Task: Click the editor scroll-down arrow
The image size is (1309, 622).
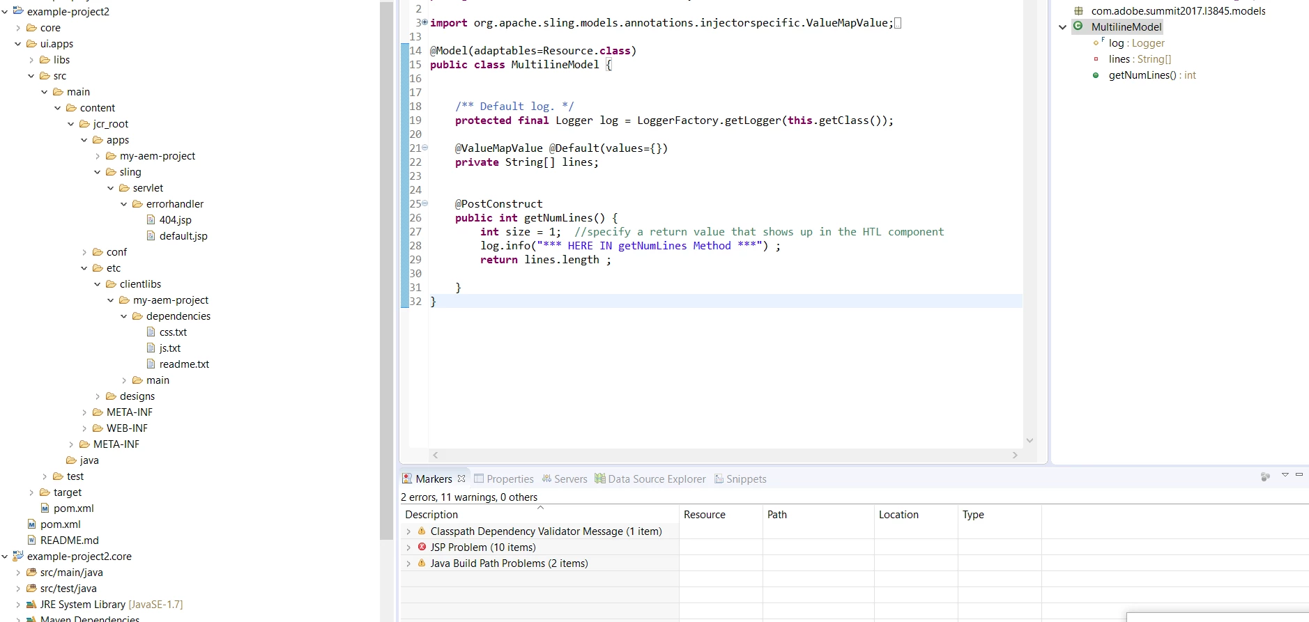Action: tap(1029, 440)
